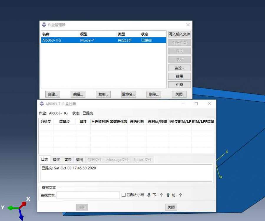This screenshot has width=265, height=221.
Task: Click 等效迭代数 column header
Action: tap(118, 122)
